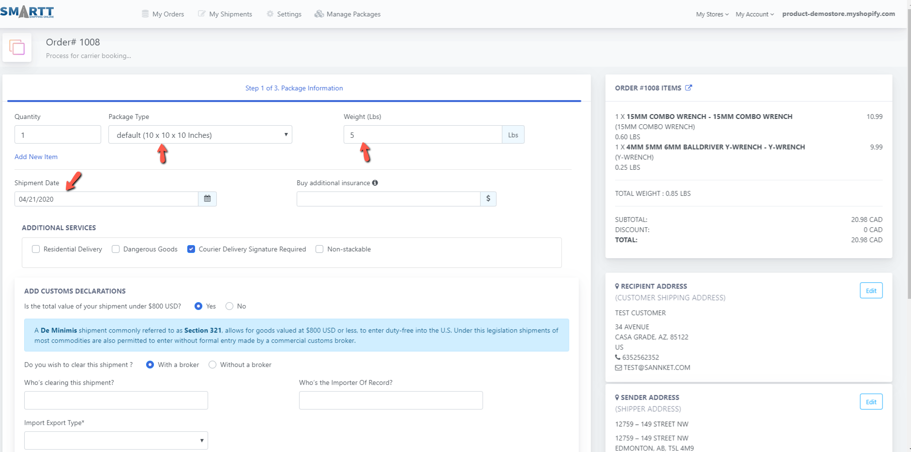Open the Package Type dropdown
This screenshot has height=452, width=911.
click(x=200, y=135)
